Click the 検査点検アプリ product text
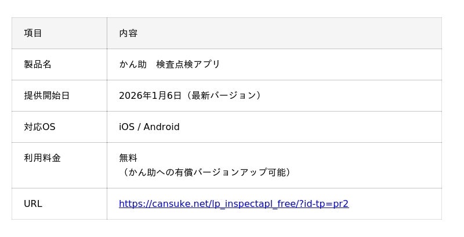This screenshot has width=464, height=237. [x=188, y=64]
